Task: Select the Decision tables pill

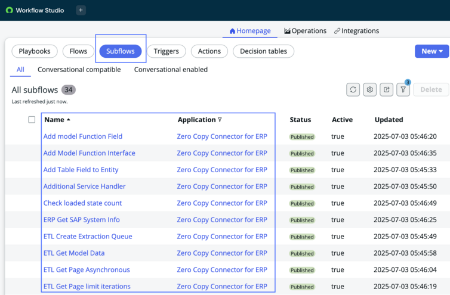Action: 263,51
